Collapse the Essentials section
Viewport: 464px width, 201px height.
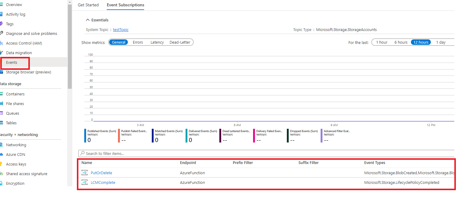88,20
